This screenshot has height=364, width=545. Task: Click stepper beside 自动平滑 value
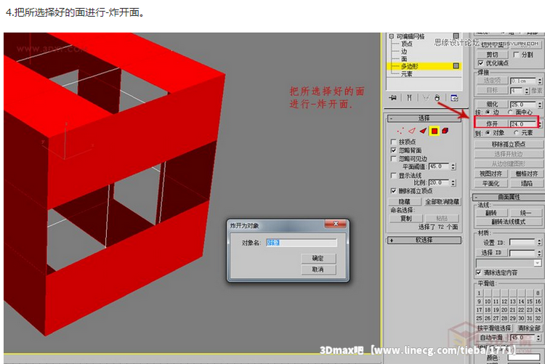[538, 337]
